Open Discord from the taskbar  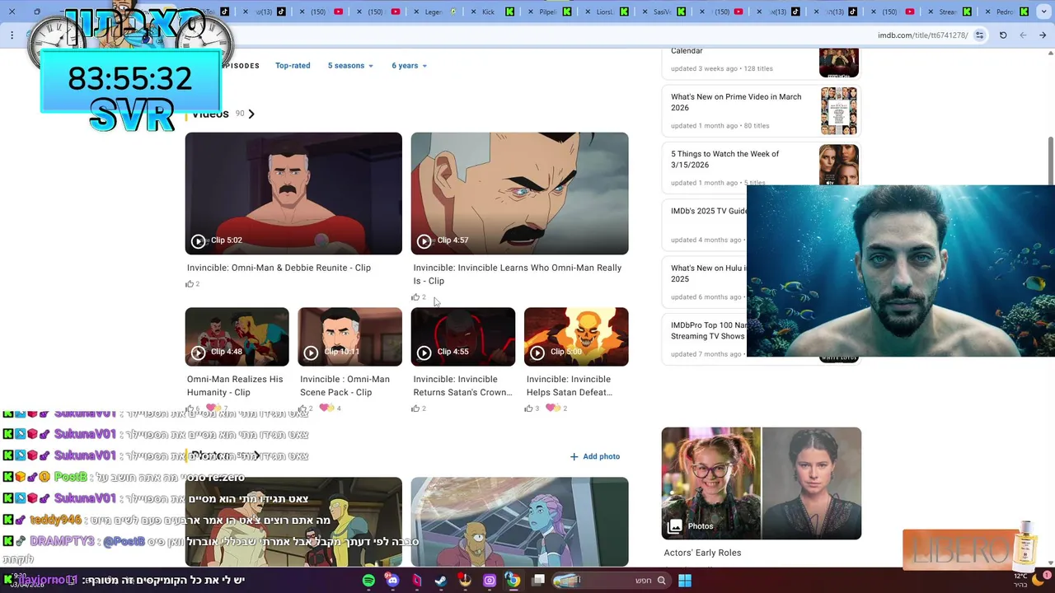pos(392,581)
